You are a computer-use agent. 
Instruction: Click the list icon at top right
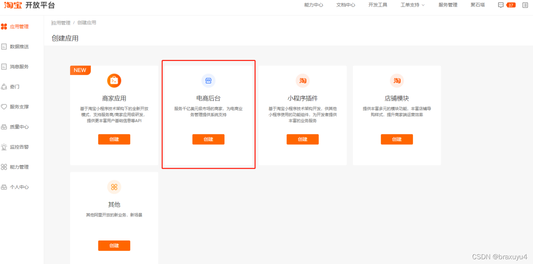[x=525, y=5]
